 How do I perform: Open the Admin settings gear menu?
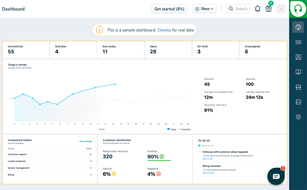298,117
